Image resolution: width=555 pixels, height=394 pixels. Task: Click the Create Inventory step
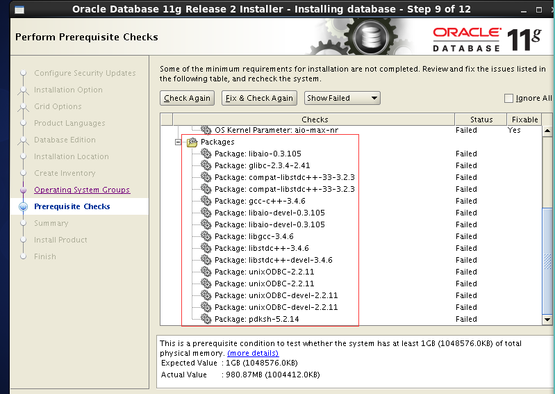tap(65, 173)
